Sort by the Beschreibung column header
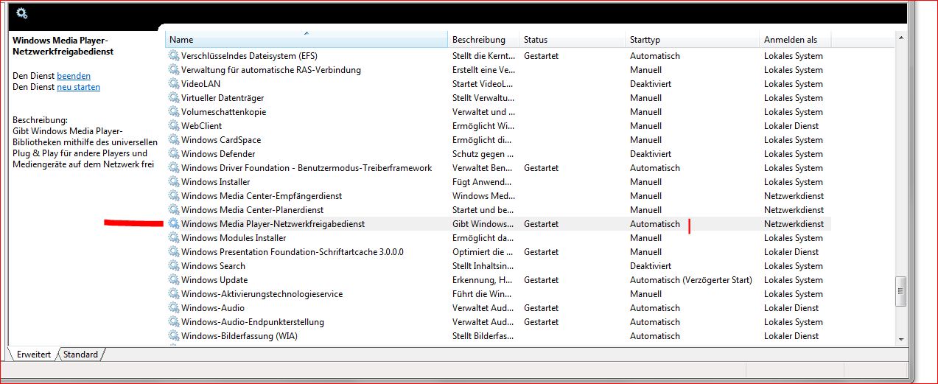The image size is (938, 384). (x=483, y=40)
